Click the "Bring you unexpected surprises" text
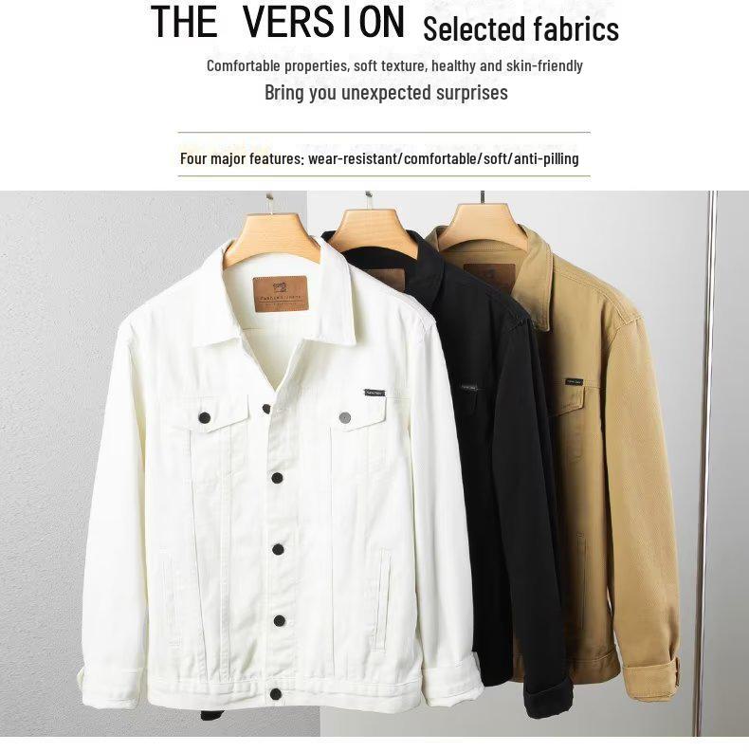This screenshot has width=749, height=752. [x=386, y=92]
